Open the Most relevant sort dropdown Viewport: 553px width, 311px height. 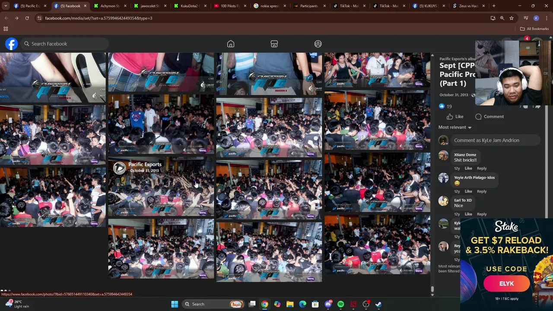[455, 127]
